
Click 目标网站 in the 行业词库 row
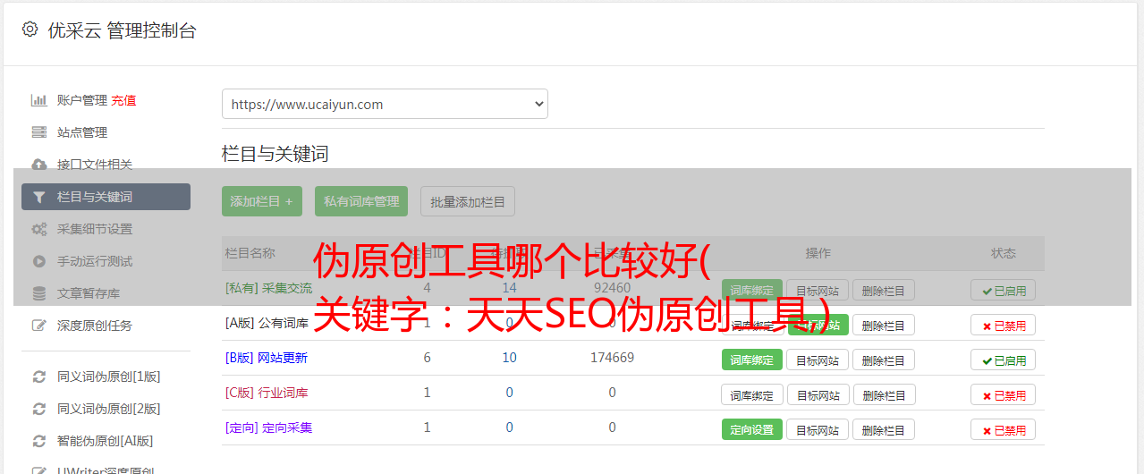pos(818,394)
